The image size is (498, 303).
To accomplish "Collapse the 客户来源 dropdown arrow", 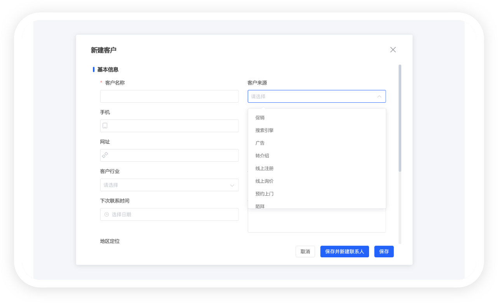I will (x=379, y=96).
